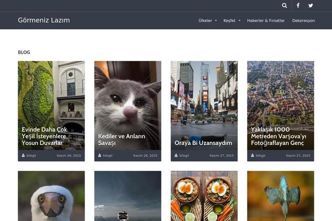Click Kasım 27, 2015 date on Times Square post
This screenshot has width=332, height=221.
point(222,155)
